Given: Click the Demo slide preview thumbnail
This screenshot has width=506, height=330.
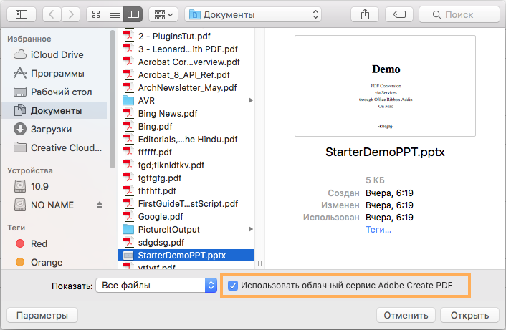Looking at the screenshot, I should 385,86.
